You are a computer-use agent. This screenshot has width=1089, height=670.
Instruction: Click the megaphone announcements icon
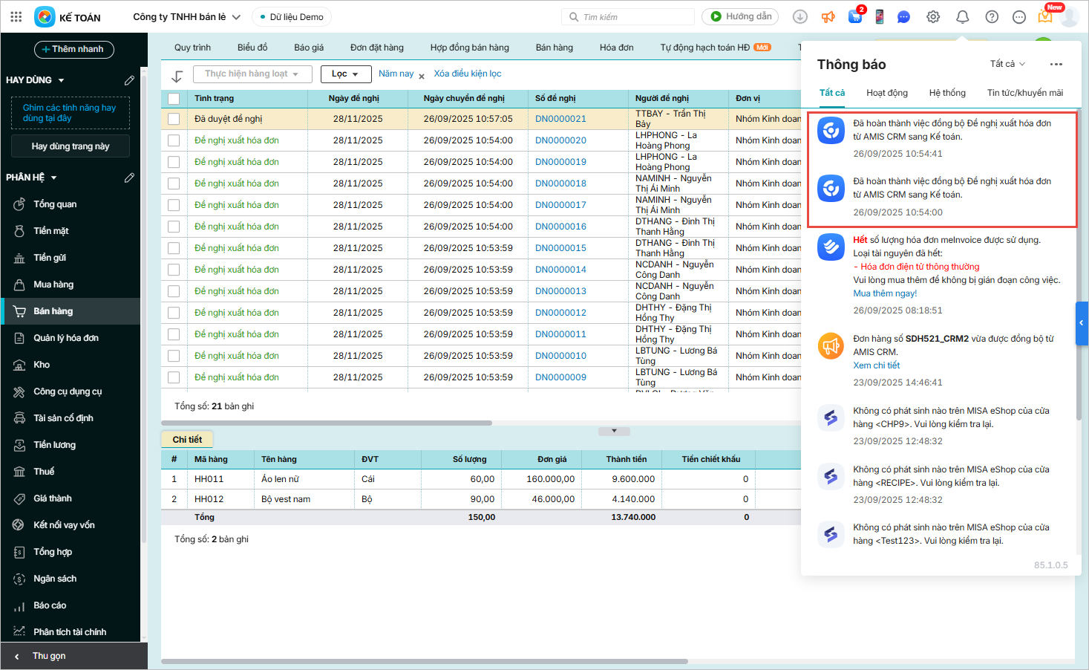coord(828,17)
